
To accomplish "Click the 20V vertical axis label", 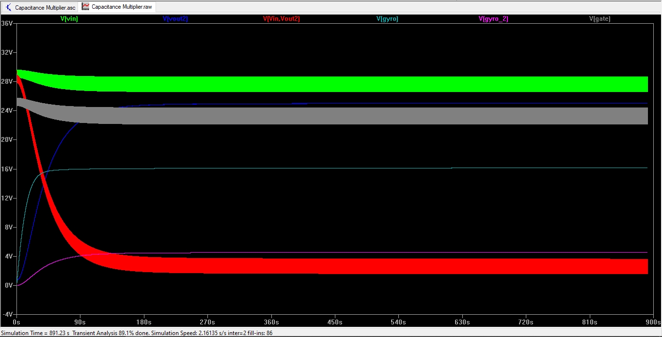I will pos(7,139).
